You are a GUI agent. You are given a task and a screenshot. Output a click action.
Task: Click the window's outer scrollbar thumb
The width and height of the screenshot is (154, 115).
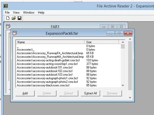tap(130, 66)
